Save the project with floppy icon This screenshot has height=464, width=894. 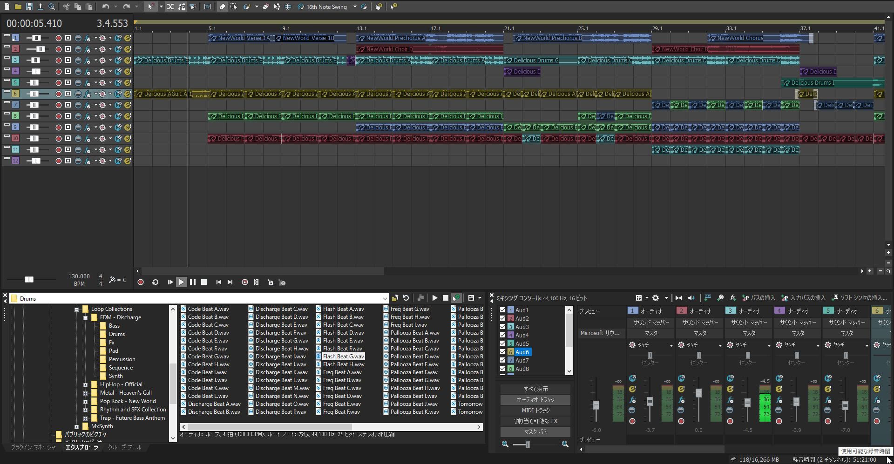coord(29,7)
